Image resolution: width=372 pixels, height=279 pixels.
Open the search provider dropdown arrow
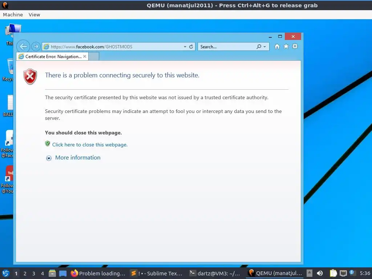click(x=265, y=47)
